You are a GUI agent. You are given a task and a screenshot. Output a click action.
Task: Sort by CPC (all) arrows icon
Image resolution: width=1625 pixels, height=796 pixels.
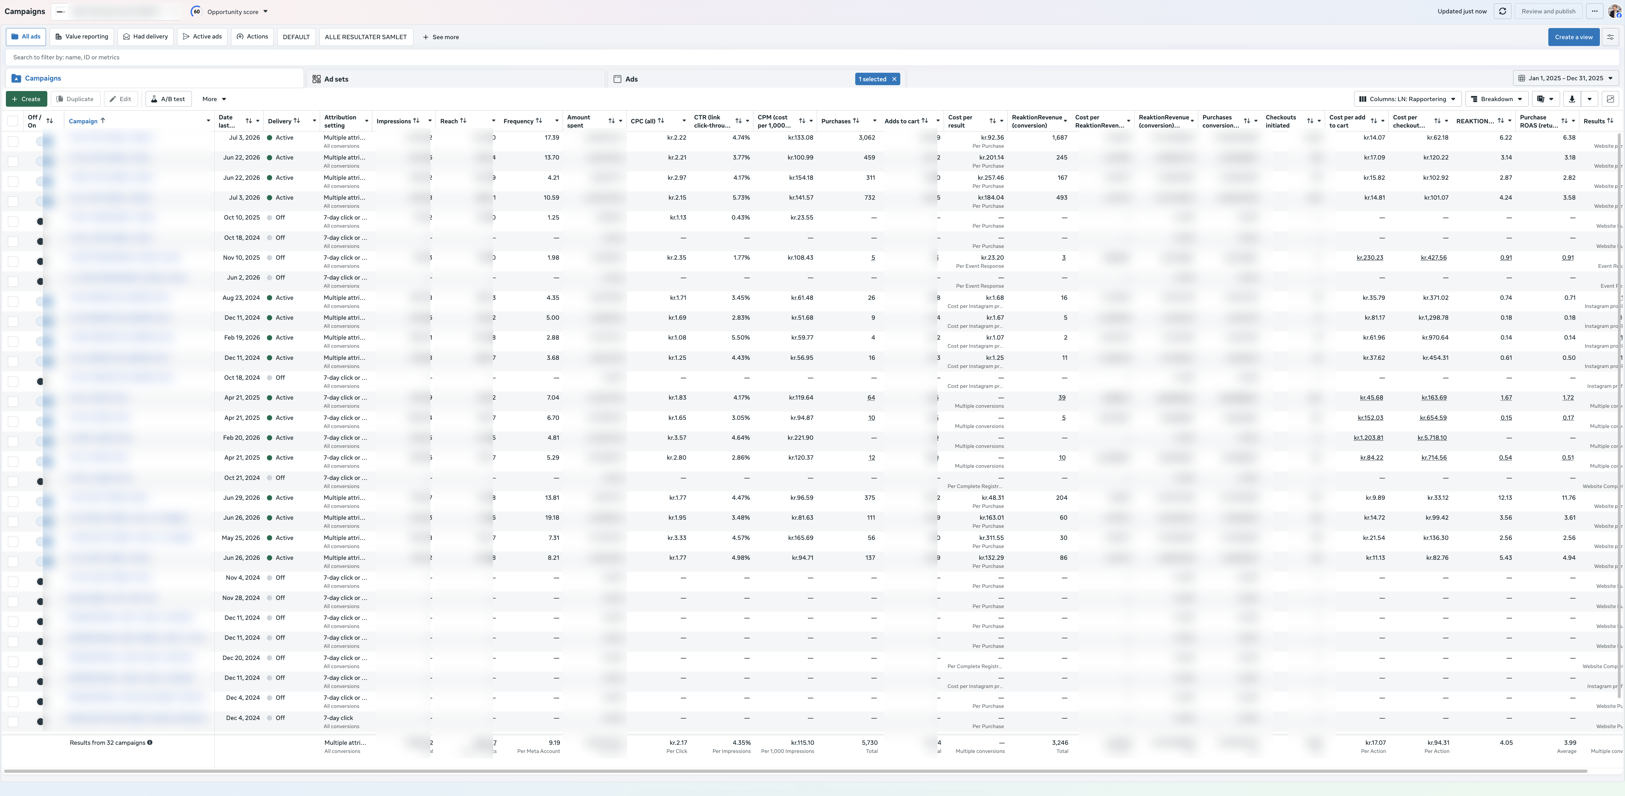coord(661,121)
